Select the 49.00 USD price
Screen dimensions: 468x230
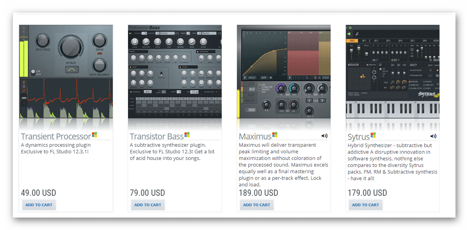[39, 193]
